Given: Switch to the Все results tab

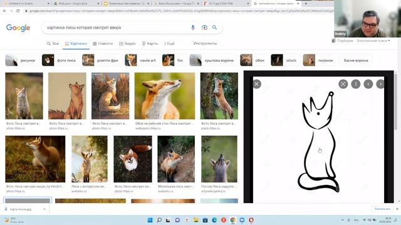Looking at the screenshot, I should (x=53, y=44).
